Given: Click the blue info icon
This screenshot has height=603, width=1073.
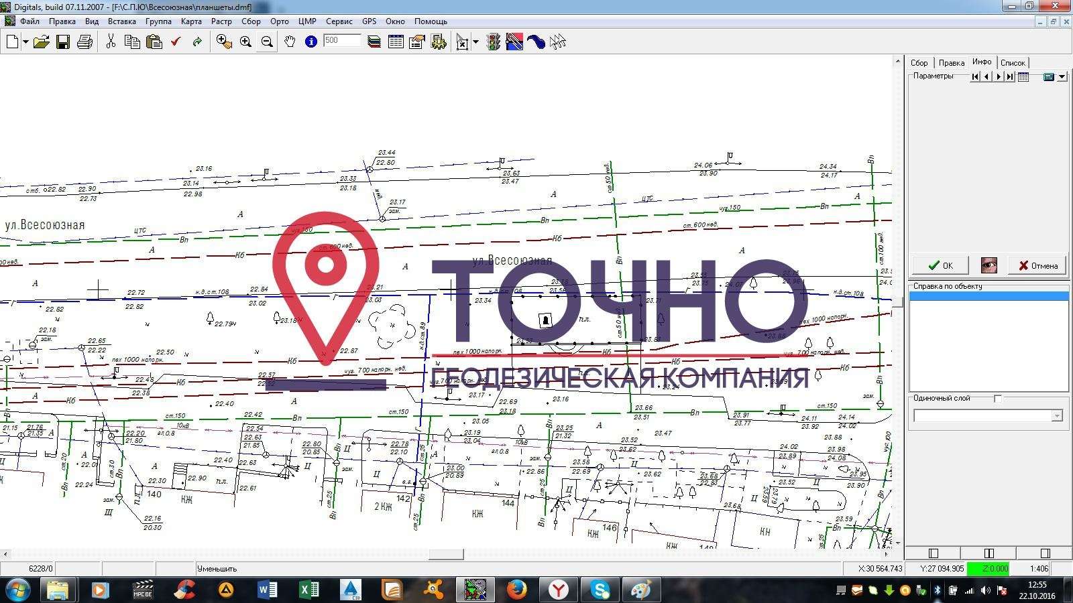Looking at the screenshot, I should pos(310,42).
